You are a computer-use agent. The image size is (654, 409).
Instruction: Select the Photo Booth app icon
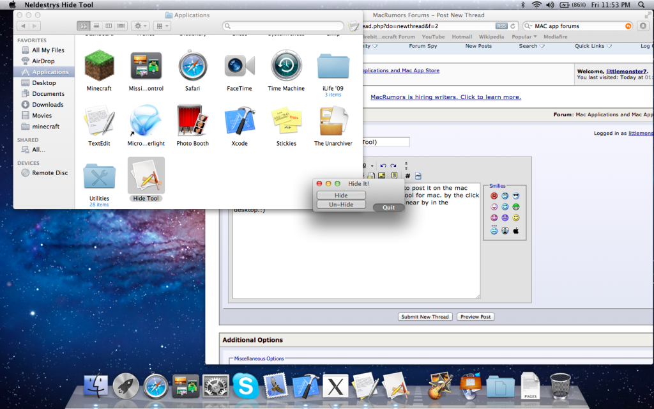[x=193, y=121]
